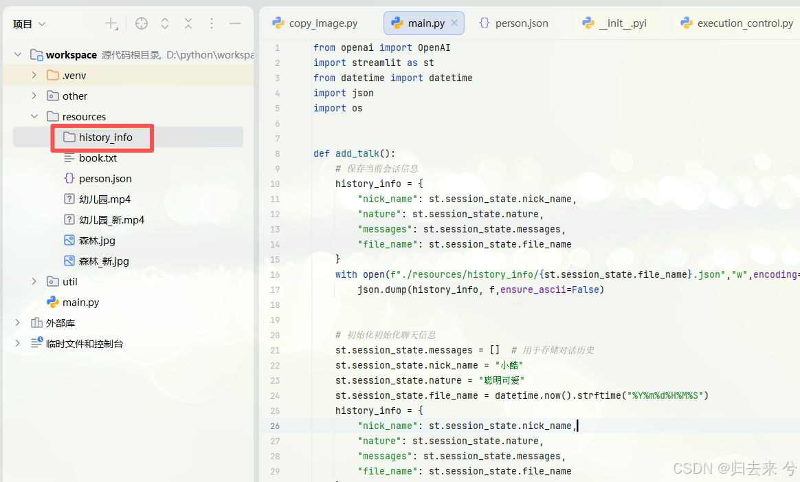Click the add new file plus icon
Screen dimensions: 800x482
(x=111, y=23)
